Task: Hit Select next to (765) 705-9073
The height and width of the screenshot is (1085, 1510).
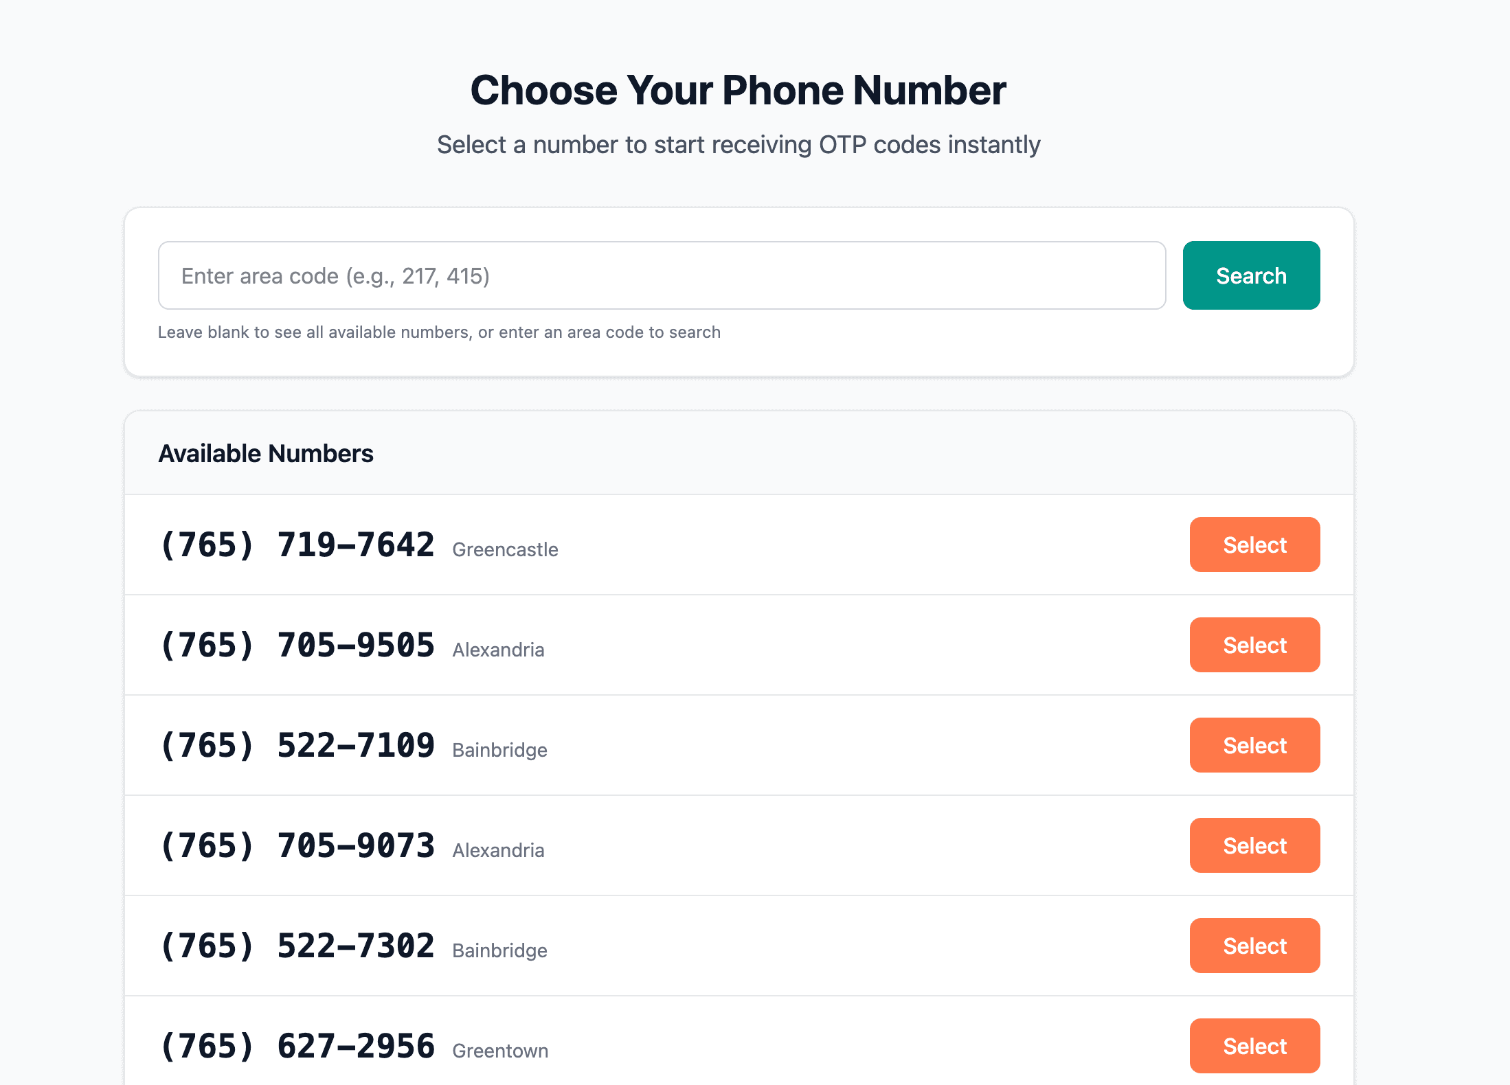Action: pos(1254,845)
